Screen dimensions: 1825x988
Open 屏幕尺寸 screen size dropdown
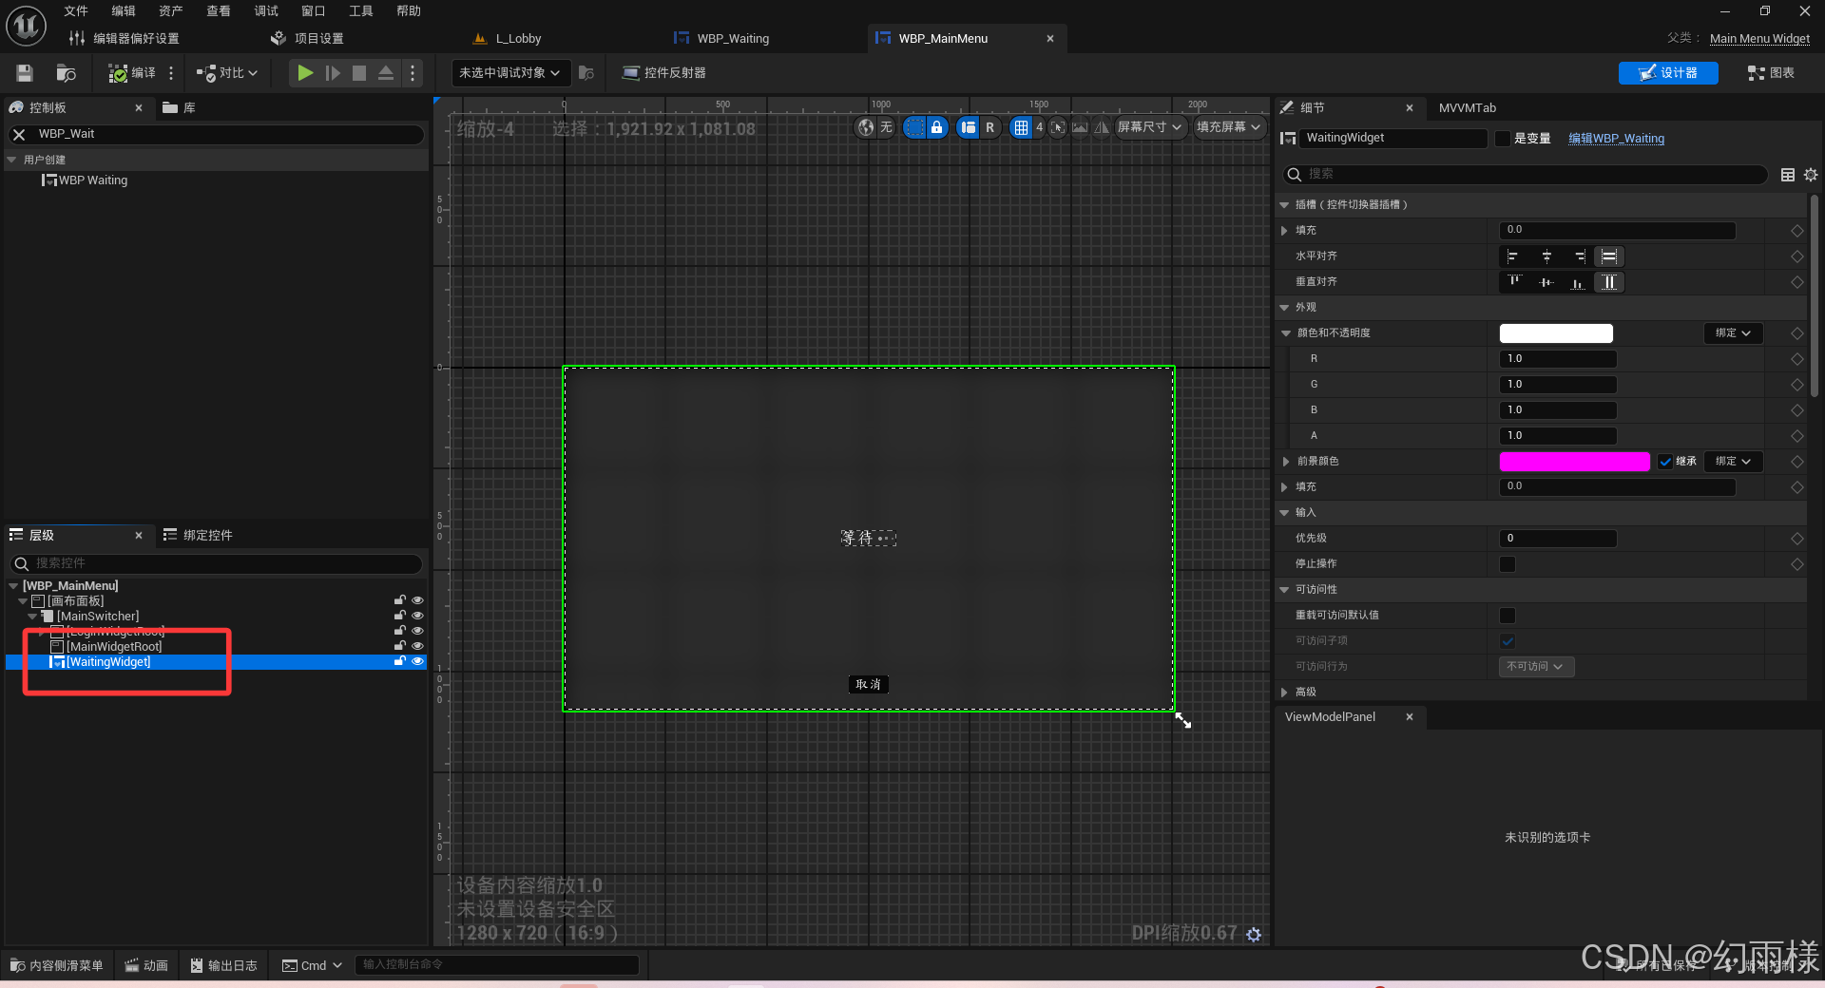click(1149, 127)
